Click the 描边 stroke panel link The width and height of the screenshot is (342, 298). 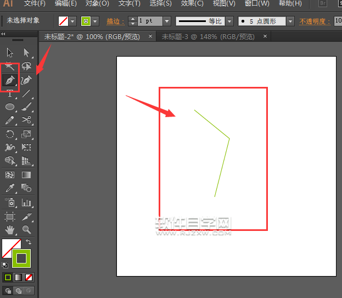[114, 21]
